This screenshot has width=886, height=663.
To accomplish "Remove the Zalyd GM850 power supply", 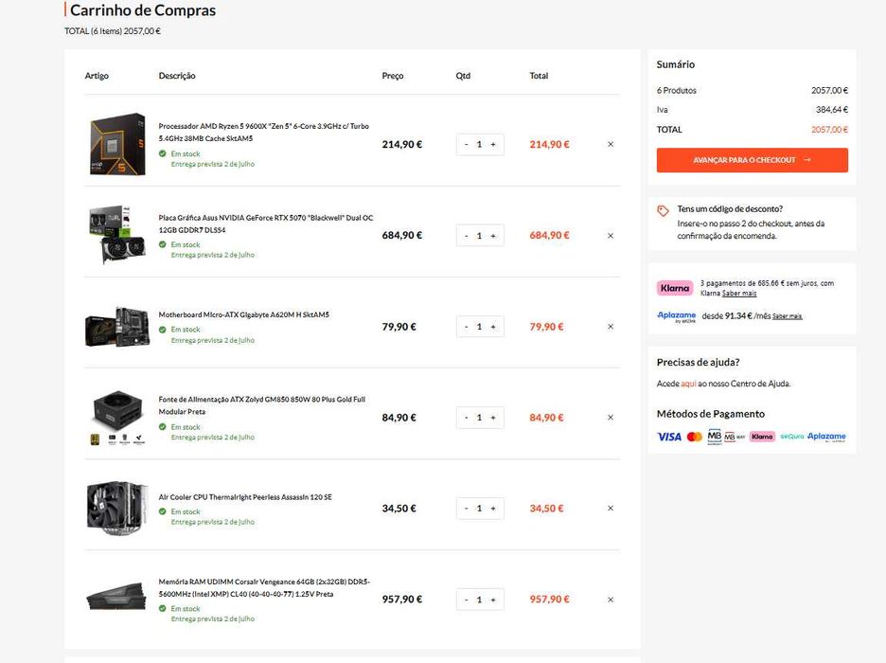I will (x=611, y=418).
